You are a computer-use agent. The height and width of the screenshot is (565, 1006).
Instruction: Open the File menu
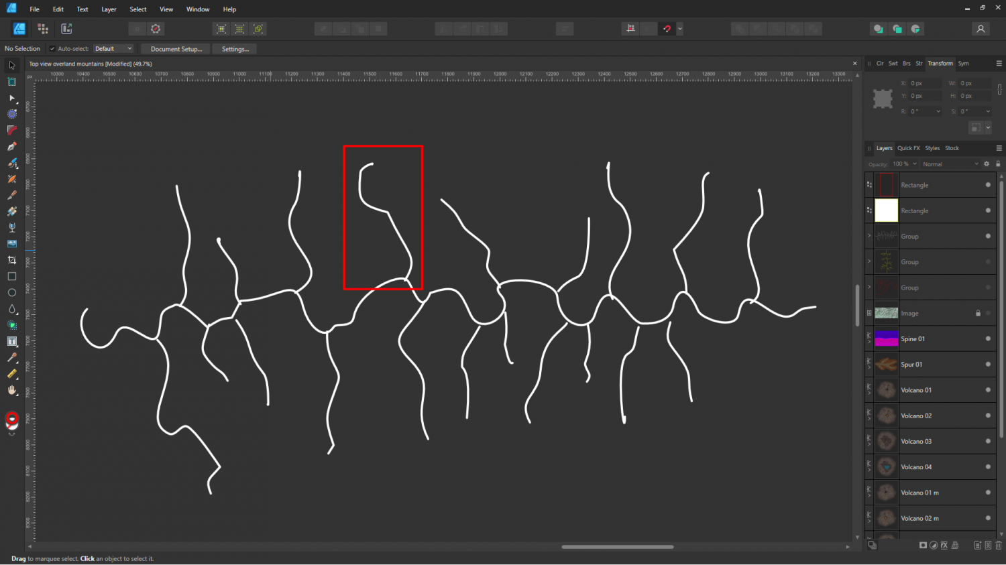(34, 9)
